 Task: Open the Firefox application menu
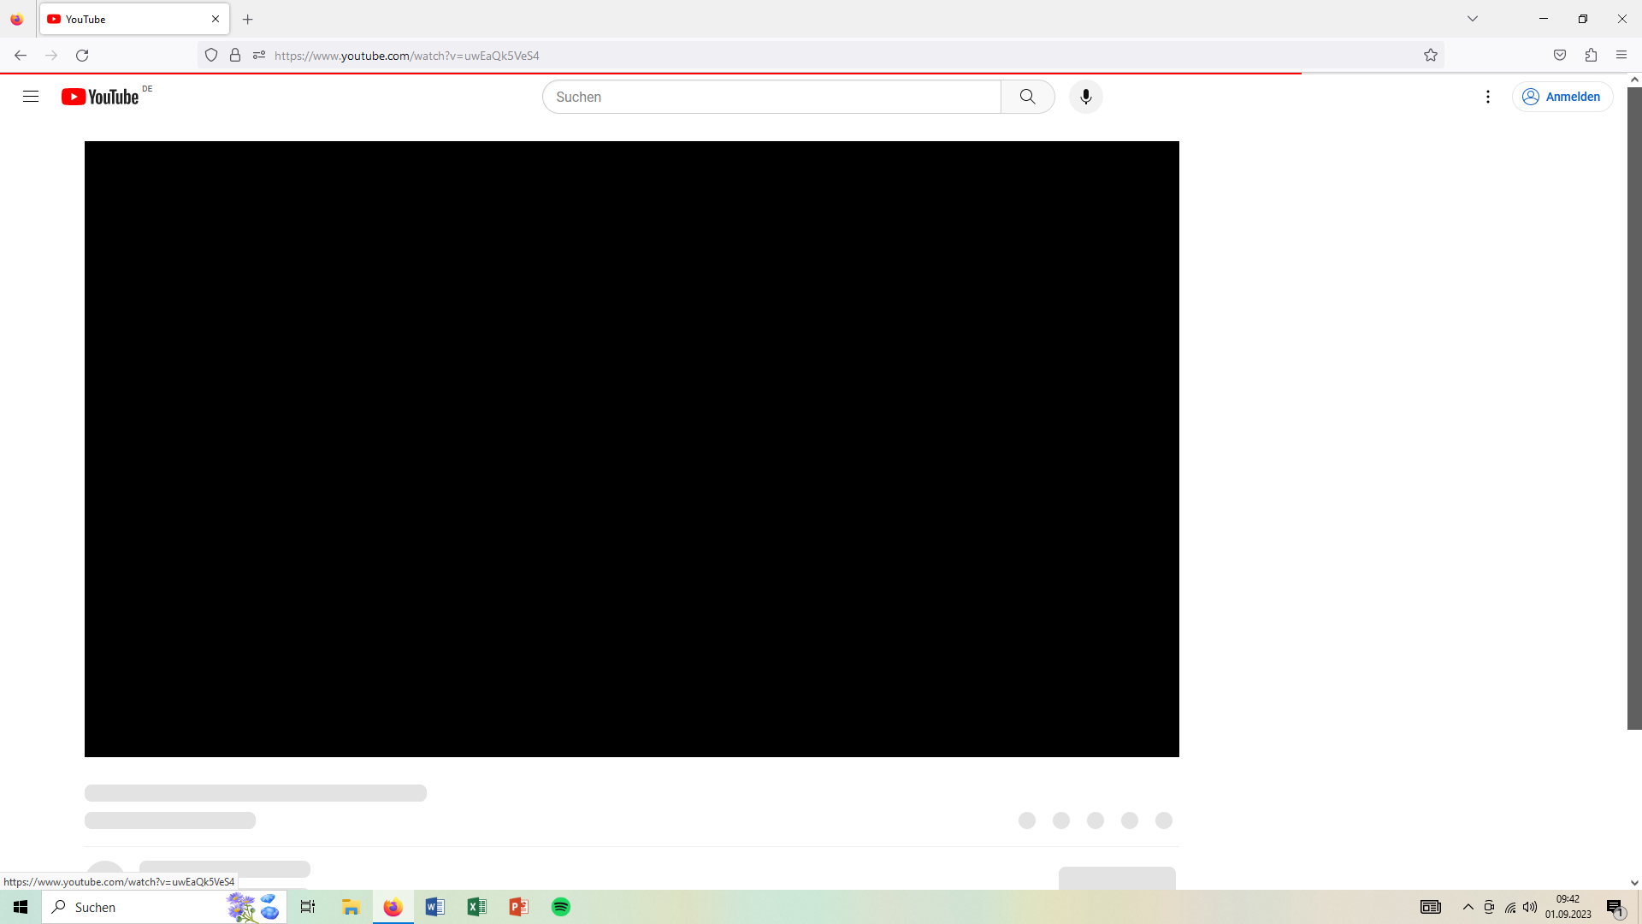(x=1621, y=56)
